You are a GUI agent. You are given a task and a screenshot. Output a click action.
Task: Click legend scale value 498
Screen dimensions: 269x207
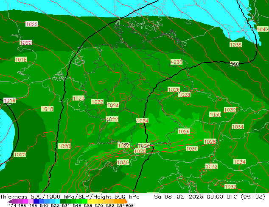[33, 205]
